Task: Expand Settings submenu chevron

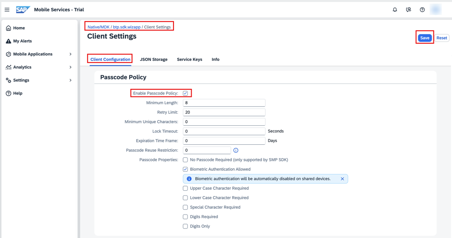Action: coord(71,80)
